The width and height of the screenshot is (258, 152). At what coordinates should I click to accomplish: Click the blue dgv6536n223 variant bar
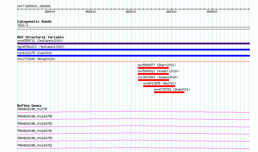(x=133, y=50)
